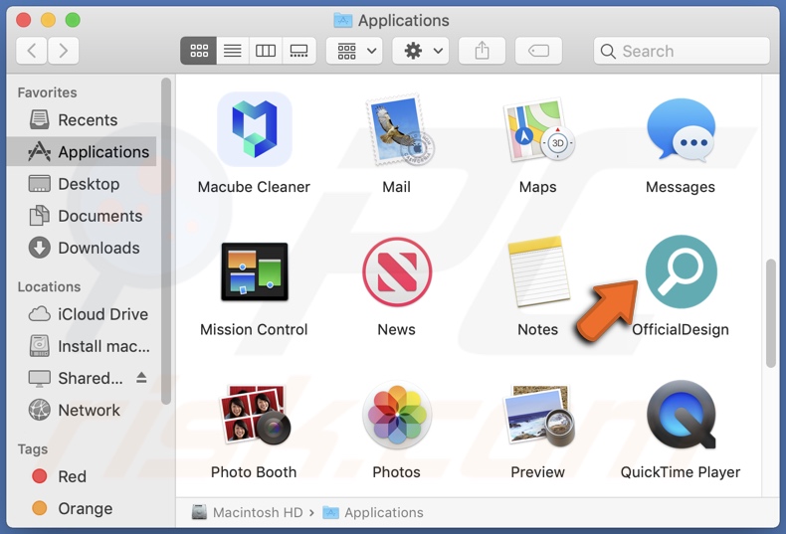The height and width of the screenshot is (534, 786).
Task: Select the News app icon
Action: point(397,272)
